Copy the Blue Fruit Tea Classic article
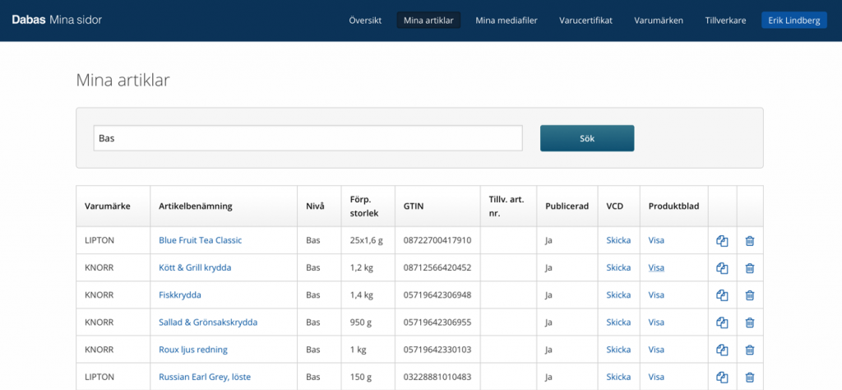Viewport: 842px width, 390px height. pos(722,240)
